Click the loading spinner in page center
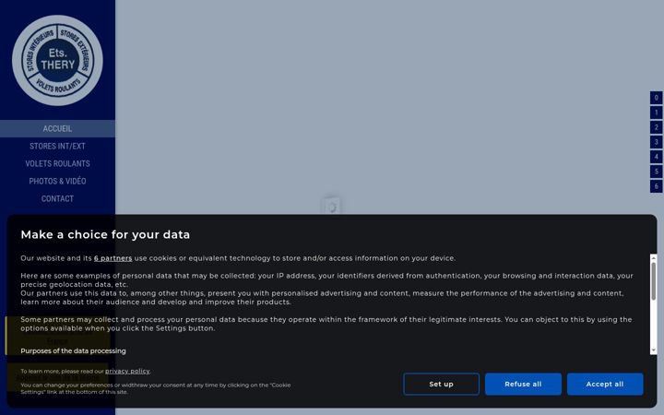This screenshot has width=664, height=415. coord(332,207)
